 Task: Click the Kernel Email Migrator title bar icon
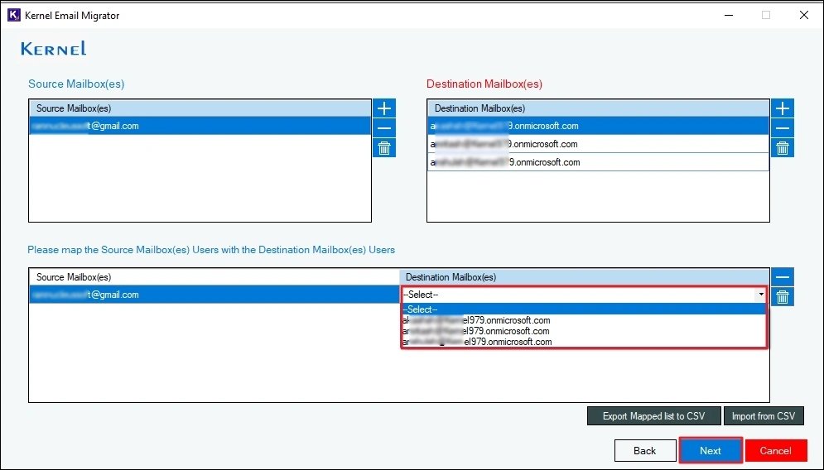[13, 14]
